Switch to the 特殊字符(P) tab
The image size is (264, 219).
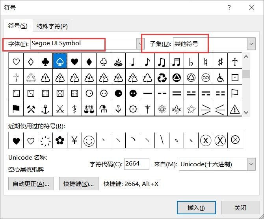point(52,26)
